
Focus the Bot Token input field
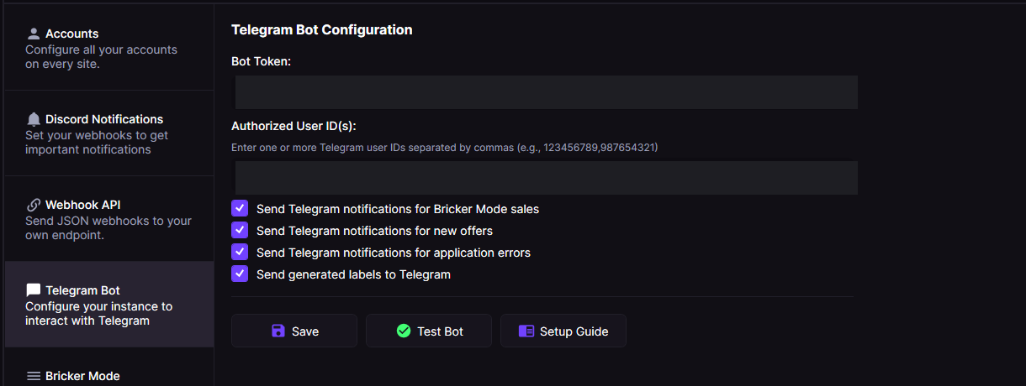coord(545,92)
